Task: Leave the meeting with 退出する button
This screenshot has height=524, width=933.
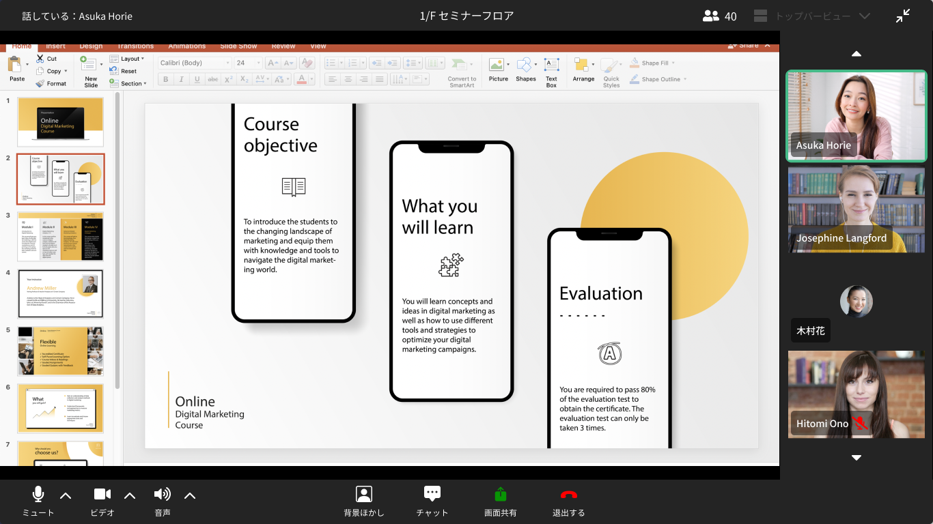Action: click(x=568, y=495)
